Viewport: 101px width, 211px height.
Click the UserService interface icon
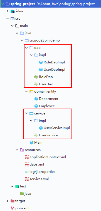(x=36, y=135)
